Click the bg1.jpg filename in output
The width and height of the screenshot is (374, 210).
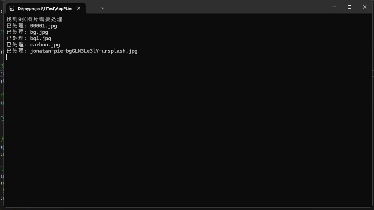pyautogui.click(x=40, y=38)
